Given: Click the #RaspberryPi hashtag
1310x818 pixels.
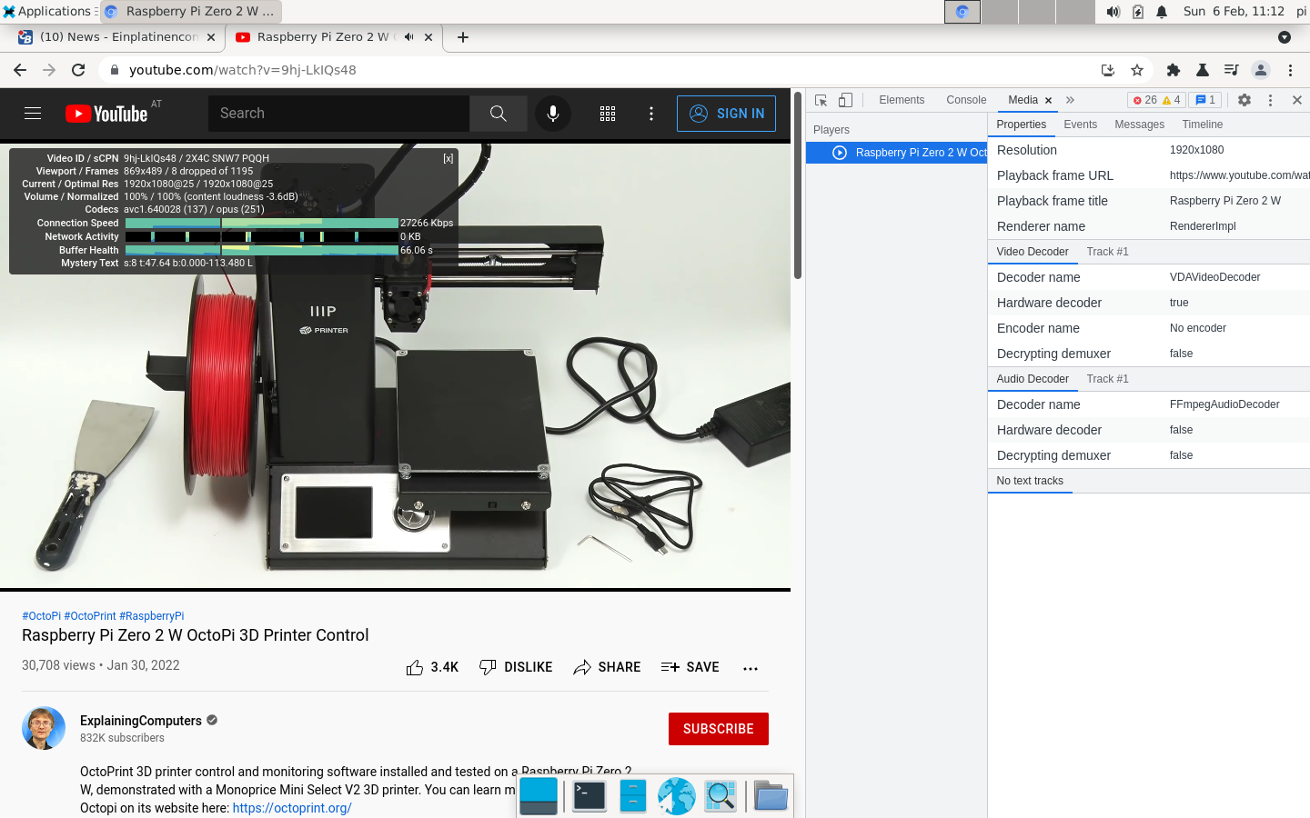Looking at the screenshot, I should (x=151, y=616).
